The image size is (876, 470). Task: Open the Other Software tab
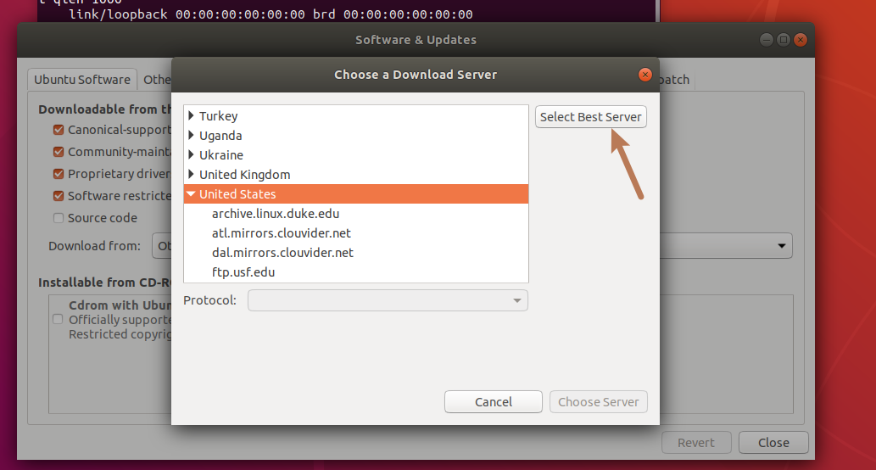pos(156,80)
